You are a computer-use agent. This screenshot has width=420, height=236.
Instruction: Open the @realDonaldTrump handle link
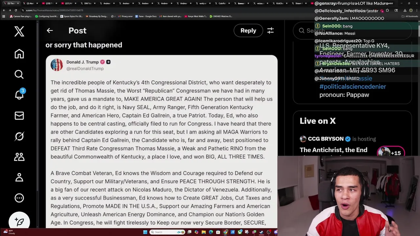click(x=85, y=69)
